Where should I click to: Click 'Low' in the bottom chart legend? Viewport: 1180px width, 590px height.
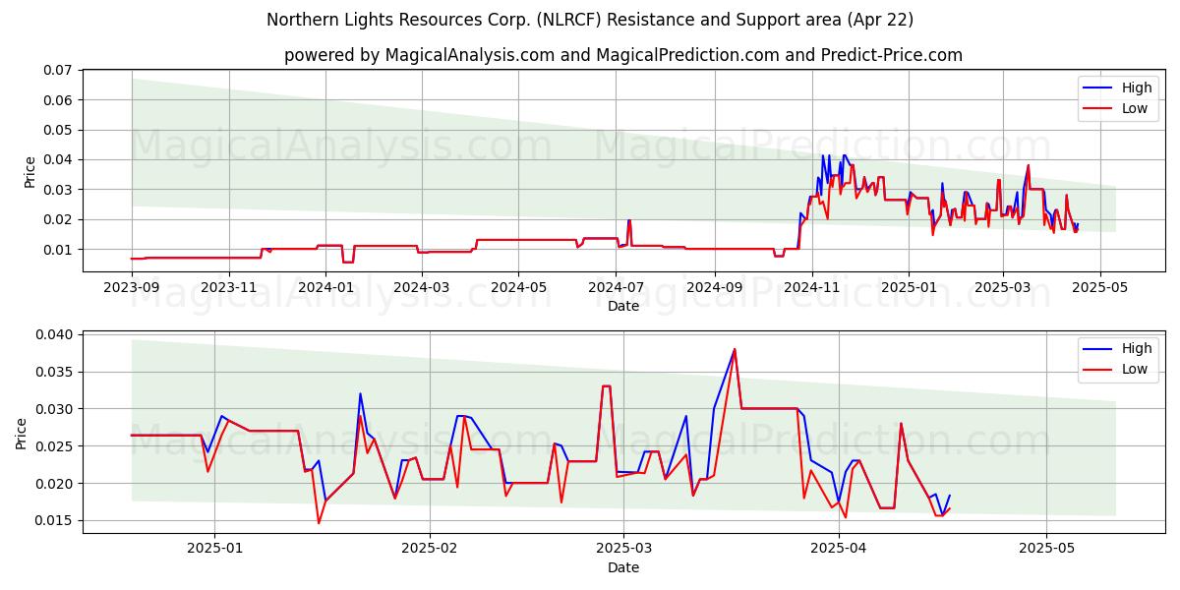1135,369
